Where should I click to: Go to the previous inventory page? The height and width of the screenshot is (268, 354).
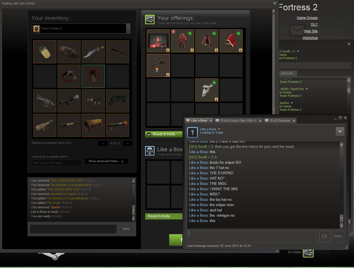[103, 143]
